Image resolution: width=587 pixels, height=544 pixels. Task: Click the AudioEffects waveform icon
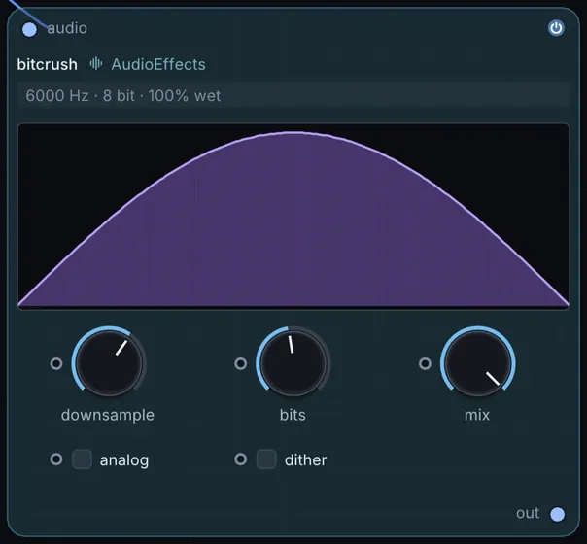coord(96,63)
